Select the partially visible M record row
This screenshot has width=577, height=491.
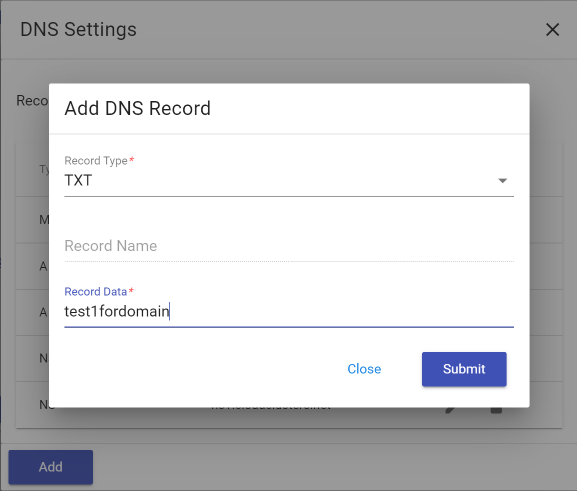(x=43, y=219)
